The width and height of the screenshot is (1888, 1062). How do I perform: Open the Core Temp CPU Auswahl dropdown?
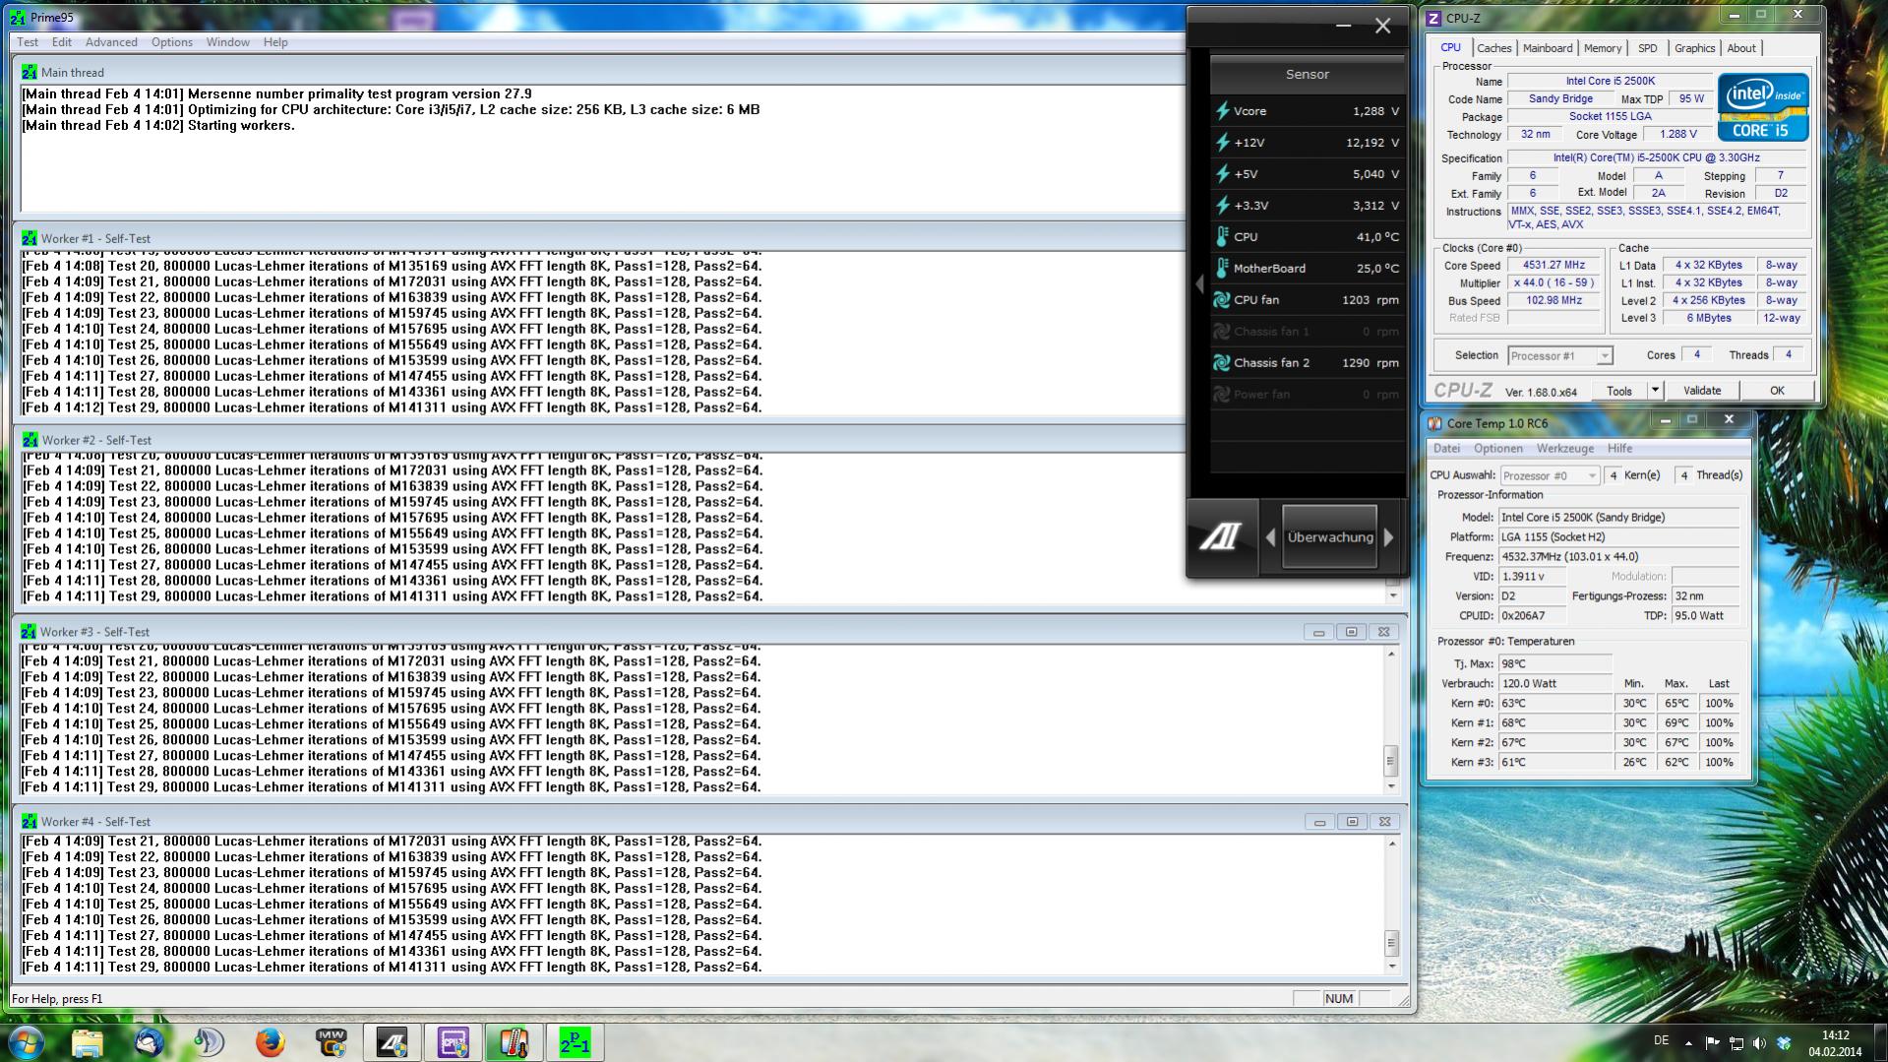[1550, 475]
